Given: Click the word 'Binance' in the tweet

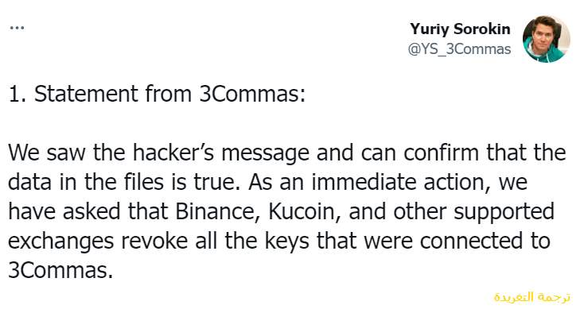Looking at the screenshot, I should (216, 211).
